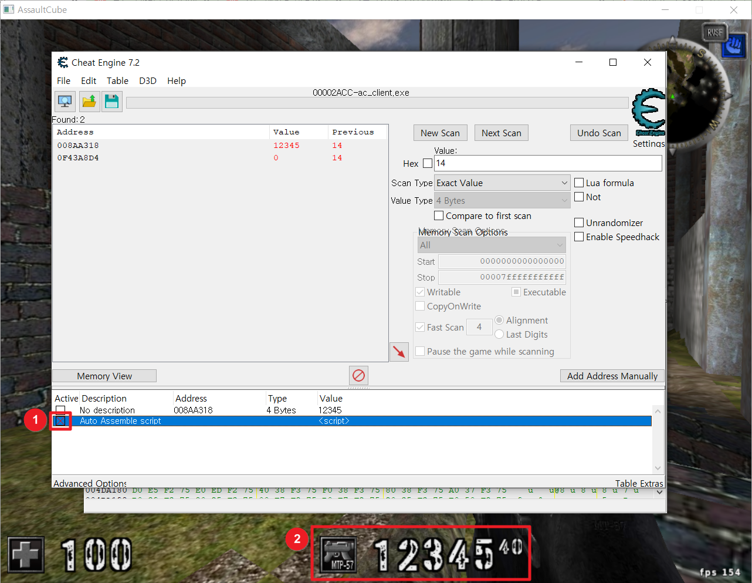Toggle the Executable checkbox
The height and width of the screenshot is (583, 752).
pos(516,292)
